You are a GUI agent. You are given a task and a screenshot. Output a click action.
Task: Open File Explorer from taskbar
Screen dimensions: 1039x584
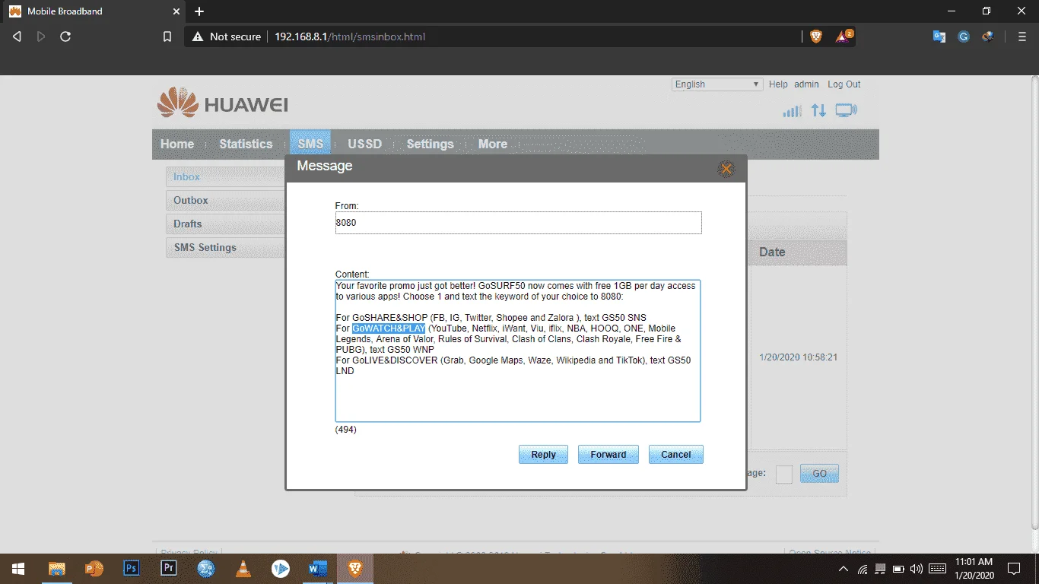57,568
